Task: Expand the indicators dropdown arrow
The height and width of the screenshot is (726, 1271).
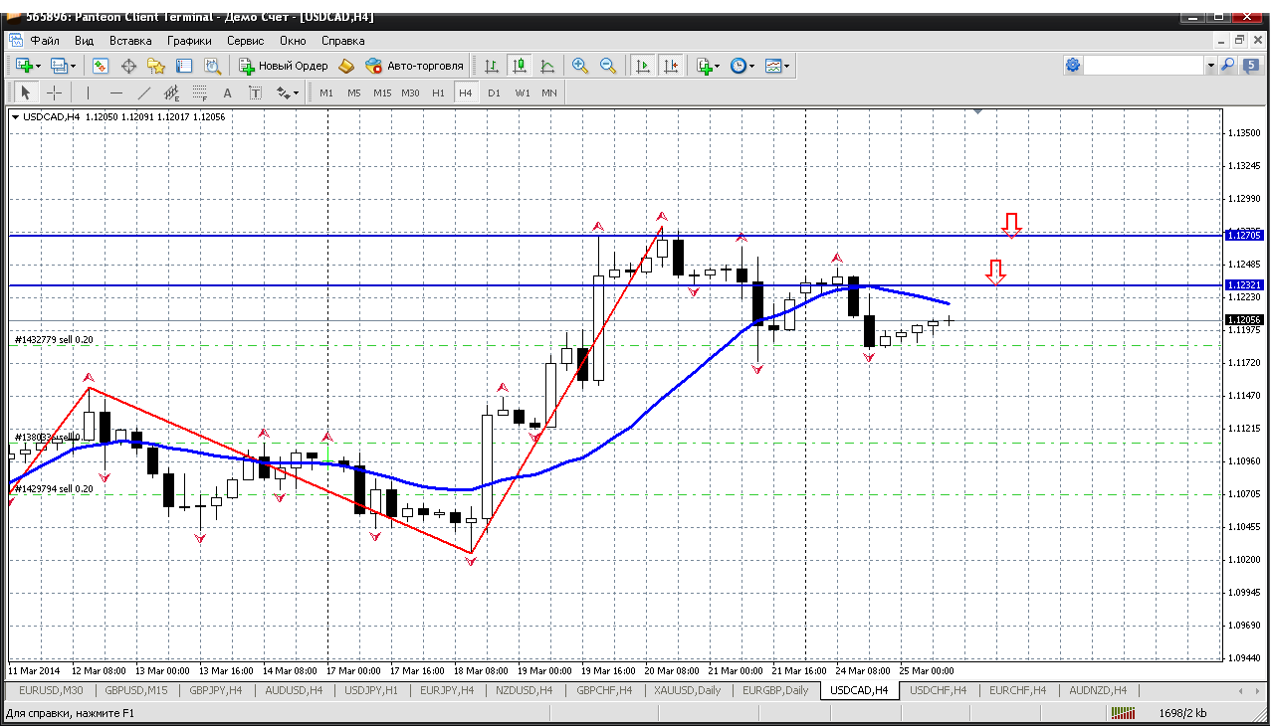Action: 718,66
